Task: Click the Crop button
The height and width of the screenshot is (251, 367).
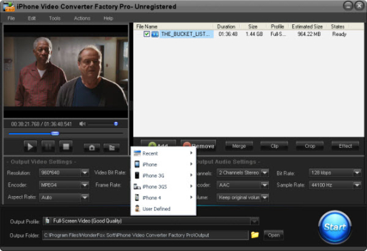Action: click(310, 146)
